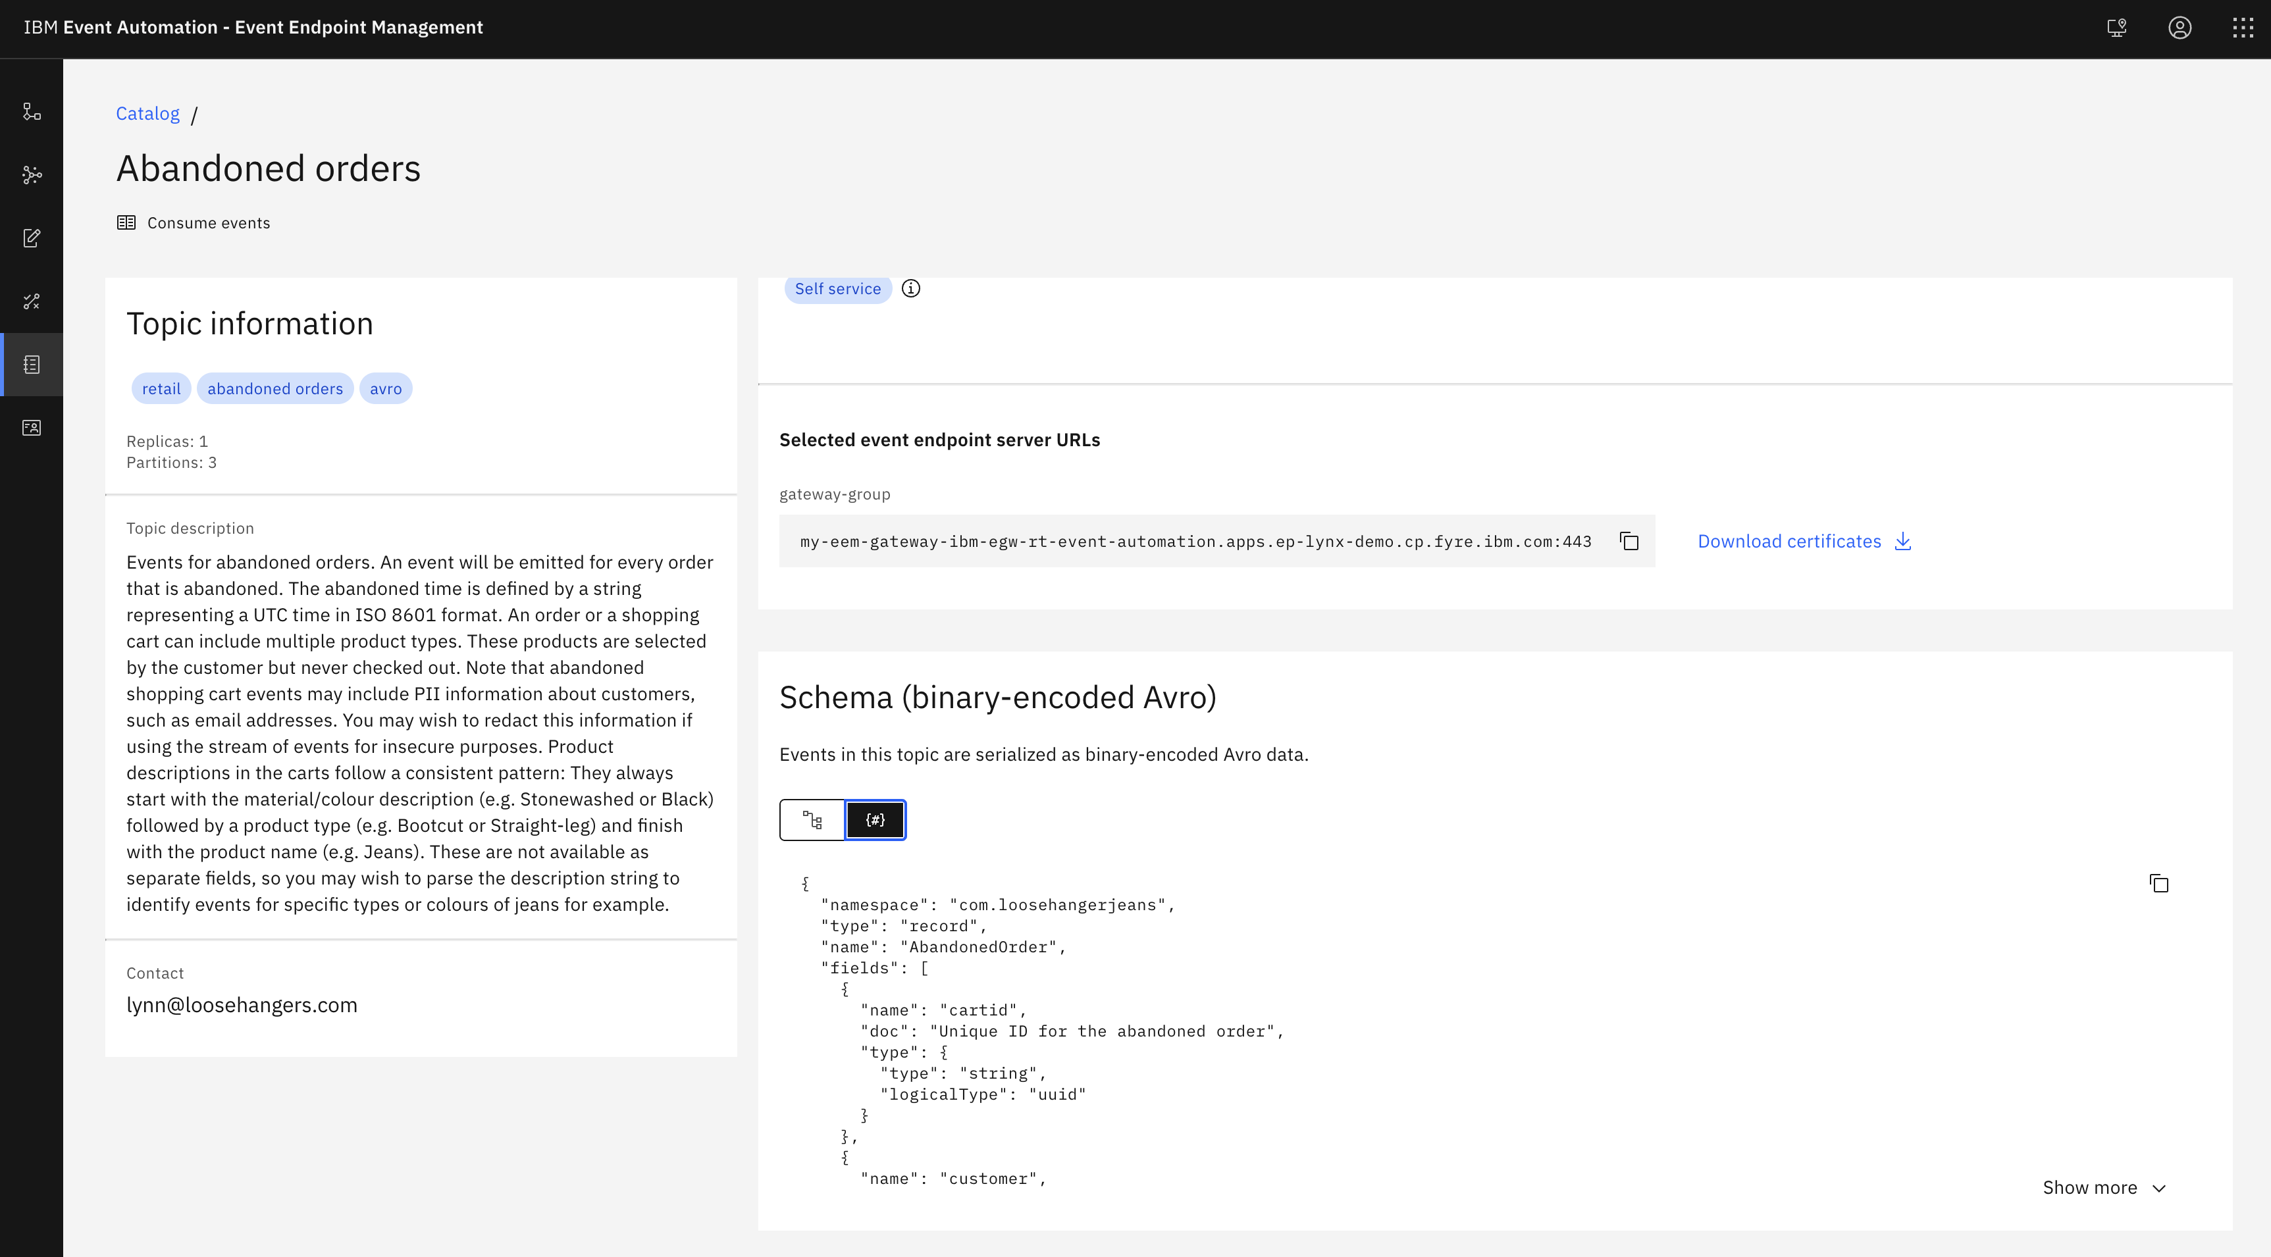Click the Consume events button
2271x1257 pixels.
pos(194,223)
